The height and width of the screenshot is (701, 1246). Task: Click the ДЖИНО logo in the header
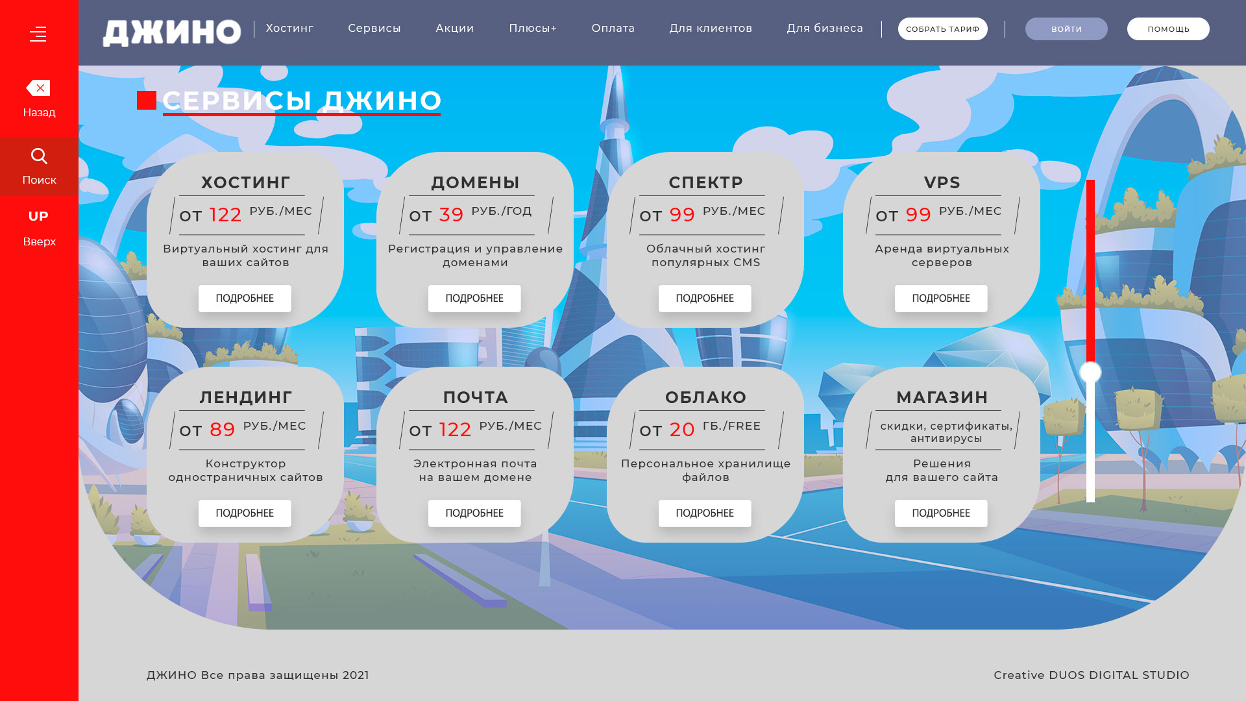(x=171, y=32)
